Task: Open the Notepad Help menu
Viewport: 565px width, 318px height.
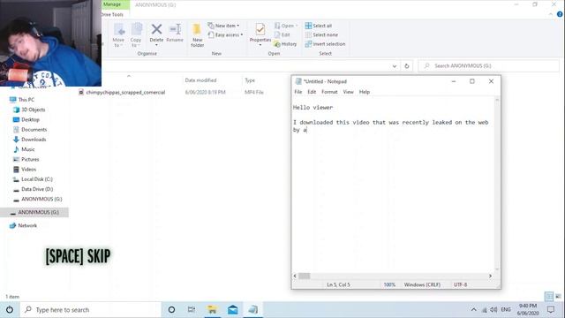Action: (365, 92)
